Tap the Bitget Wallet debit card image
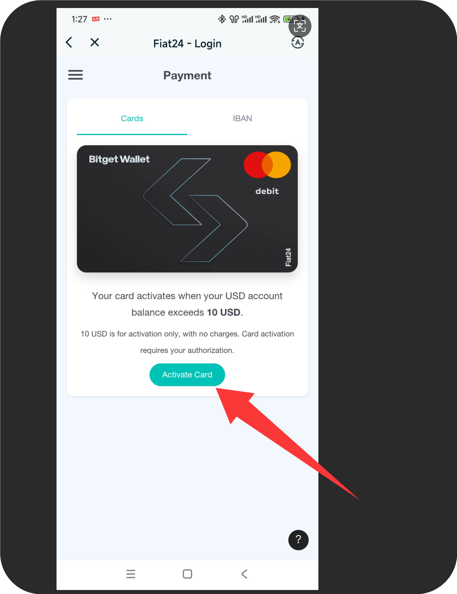 click(187, 209)
